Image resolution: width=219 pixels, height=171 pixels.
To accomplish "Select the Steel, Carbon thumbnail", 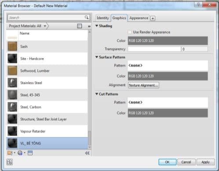I will tap(12, 107).
